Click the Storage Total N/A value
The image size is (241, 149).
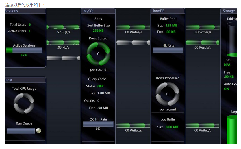coord(227,65)
